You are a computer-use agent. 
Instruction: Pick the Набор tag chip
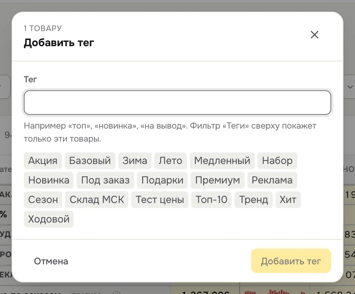[277, 161]
